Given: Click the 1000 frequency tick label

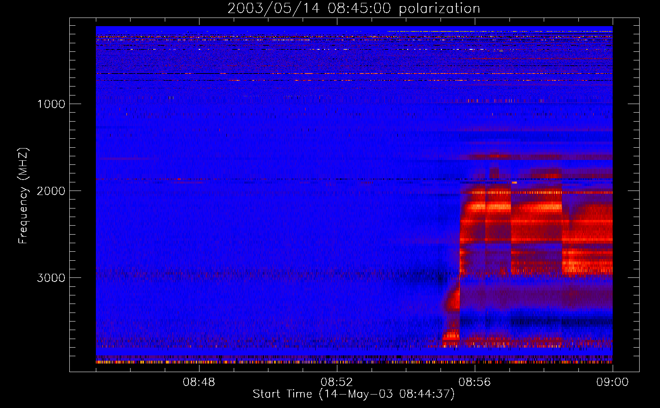Looking at the screenshot, I should (x=51, y=104).
